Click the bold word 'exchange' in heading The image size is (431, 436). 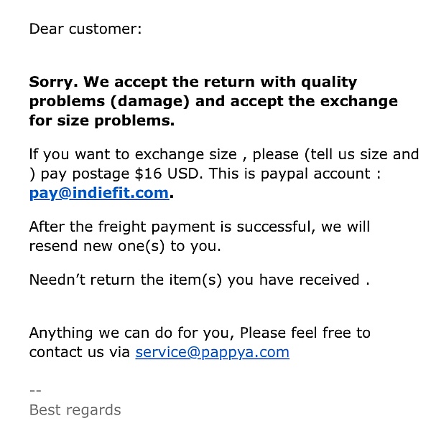point(359,102)
